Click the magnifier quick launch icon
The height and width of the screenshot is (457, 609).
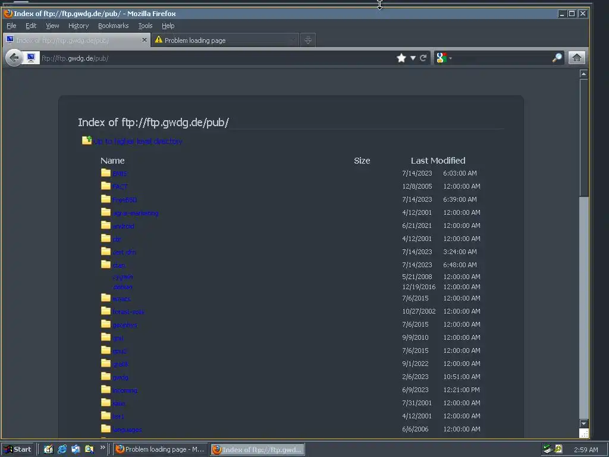click(89, 449)
